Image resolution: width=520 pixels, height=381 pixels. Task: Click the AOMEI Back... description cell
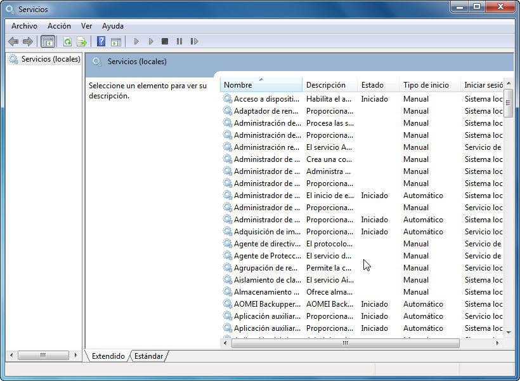[x=330, y=304]
